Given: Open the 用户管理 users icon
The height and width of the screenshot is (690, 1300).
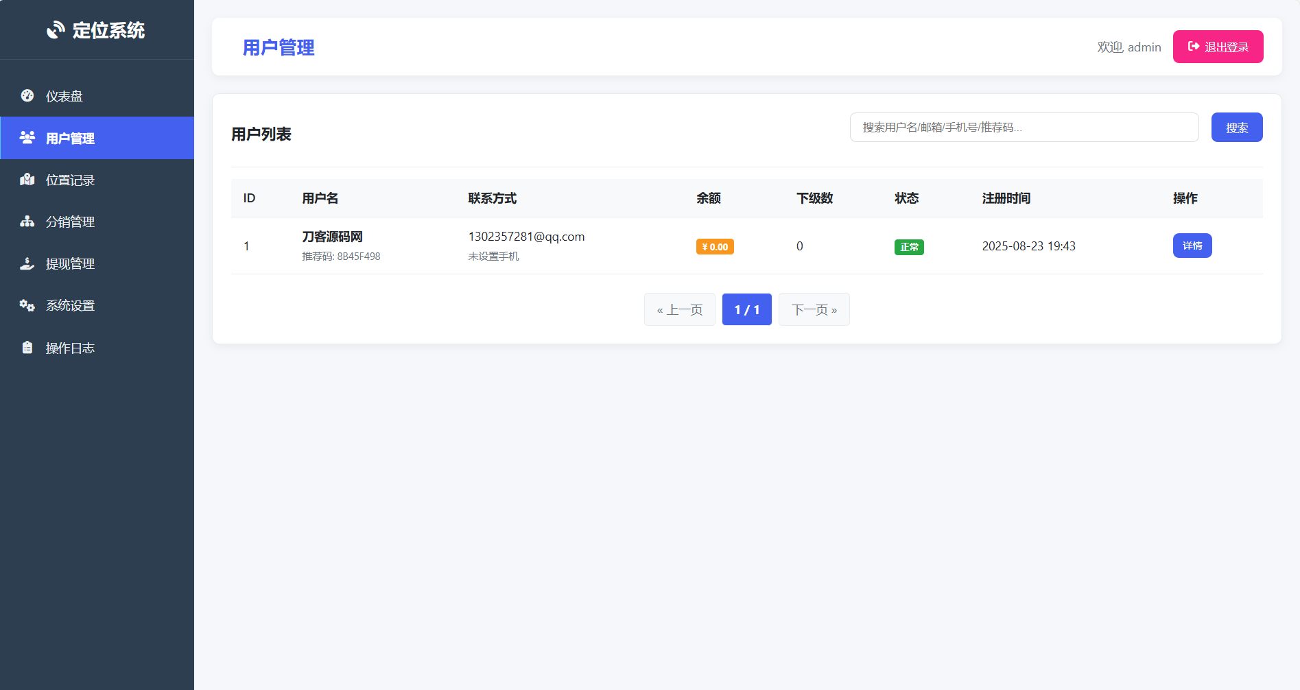Looking at the screenshot, I should click(x=27, y=137).
